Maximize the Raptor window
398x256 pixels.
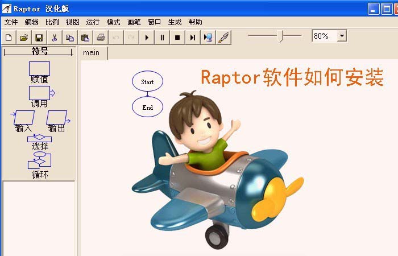387,9
